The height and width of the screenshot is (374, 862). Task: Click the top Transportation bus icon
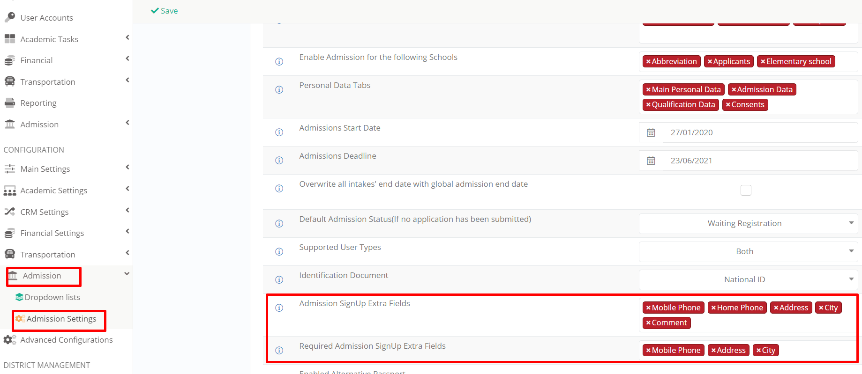(10, 81)
